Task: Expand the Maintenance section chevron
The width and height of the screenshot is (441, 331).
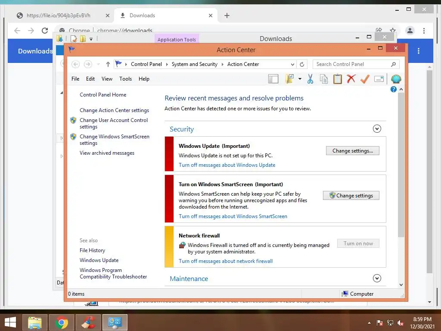Action: pos(377,278)
